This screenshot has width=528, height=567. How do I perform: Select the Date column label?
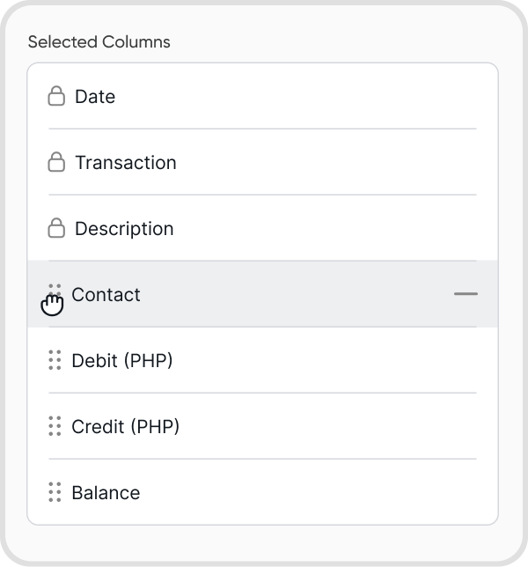click(95, 97)
